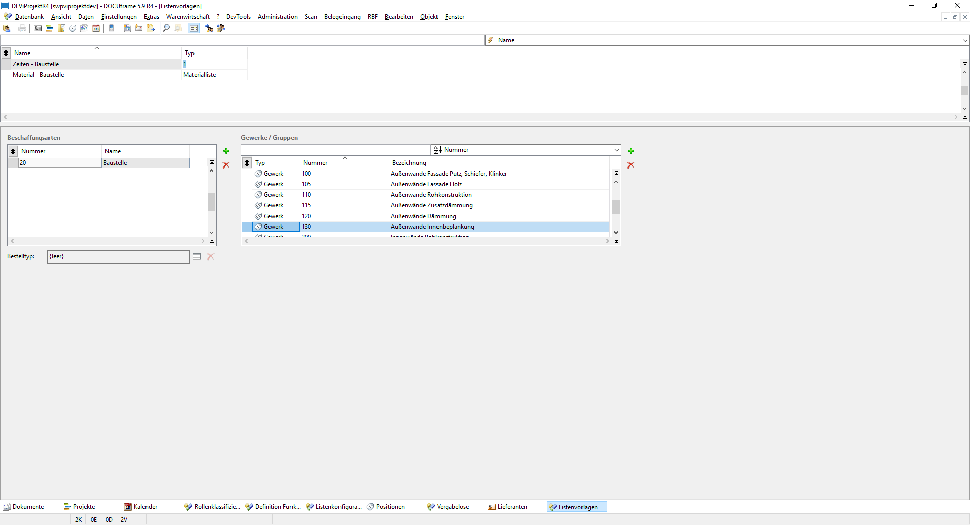The image size is (970, 525).
Task: Open the Ansicht menu
Action: coord(61,17)
